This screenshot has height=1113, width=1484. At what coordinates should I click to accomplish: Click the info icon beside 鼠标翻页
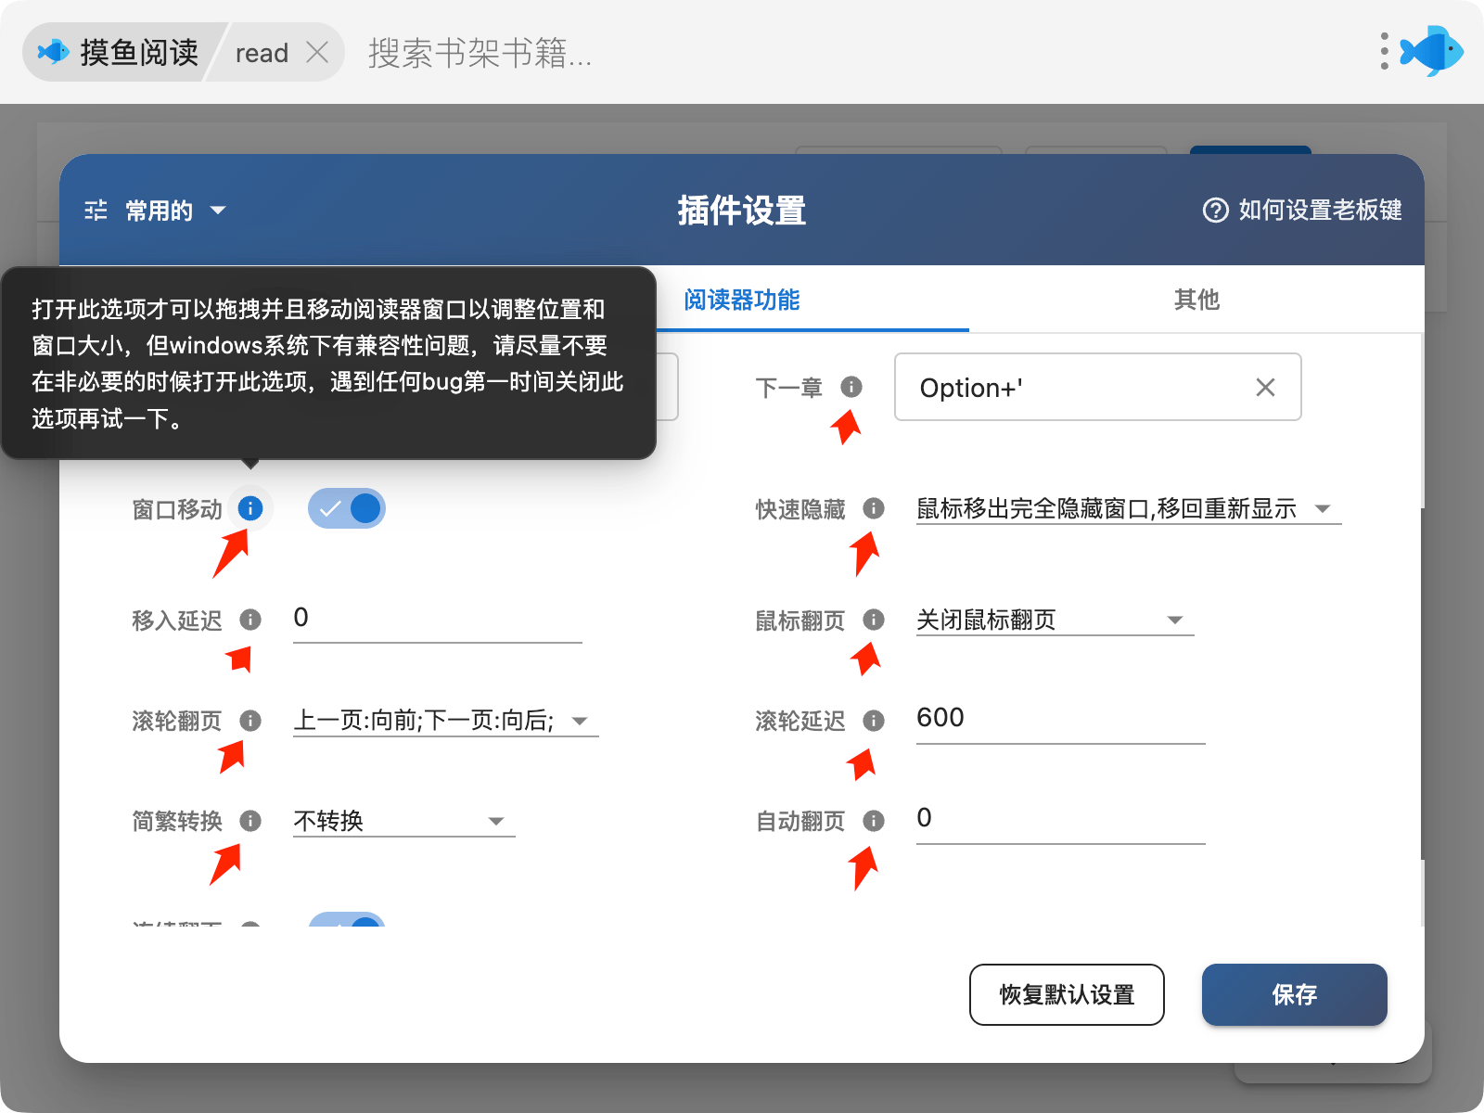point(874,620)
